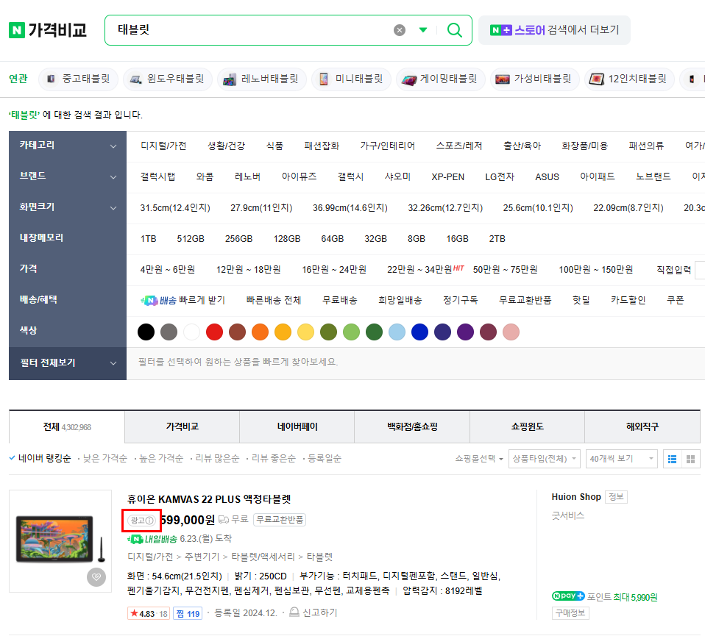Image resolution: width=705 pixels, height=636 pixels.
Task: Select related keyword 레노버태블릿
Action: tap(262, 79)
